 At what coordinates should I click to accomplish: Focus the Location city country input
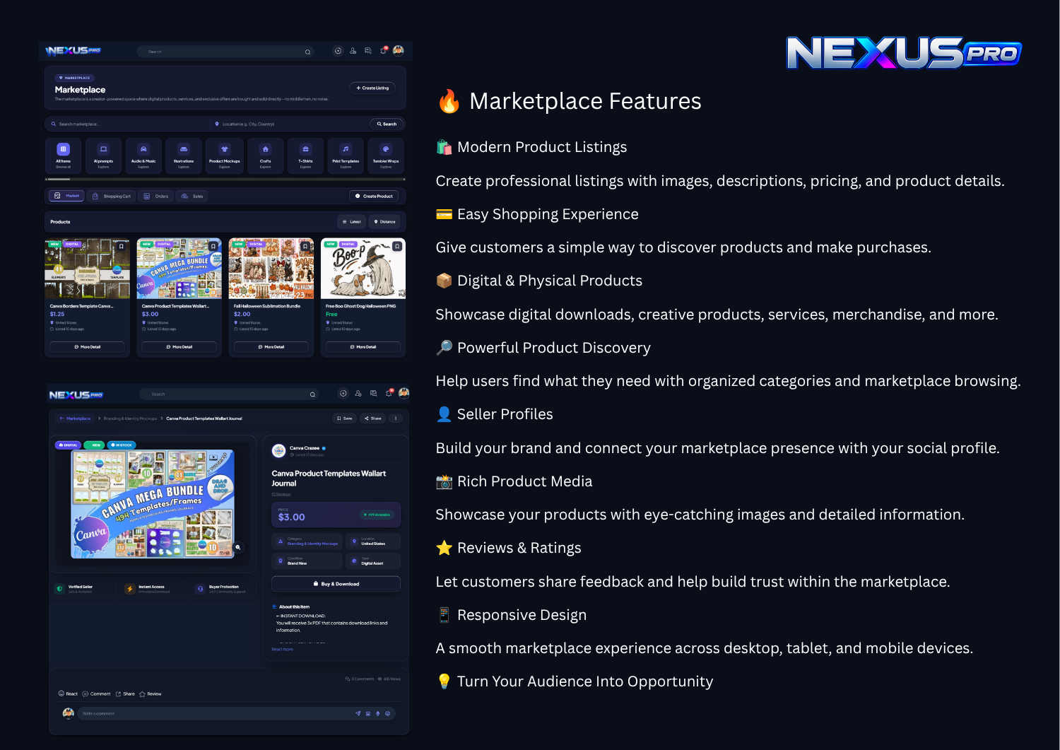290,124
